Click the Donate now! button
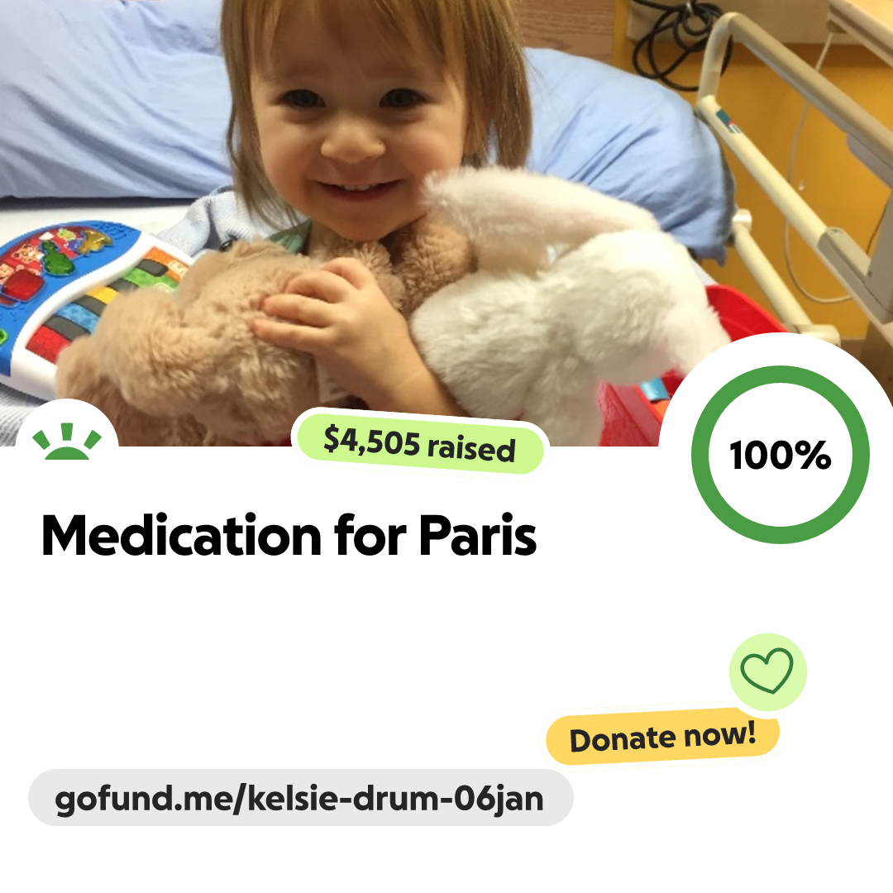The image size is (893, 893). [x=662, y=737]
